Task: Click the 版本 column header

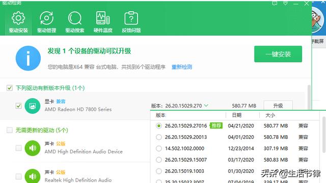Action: click(x=160, y=115)
